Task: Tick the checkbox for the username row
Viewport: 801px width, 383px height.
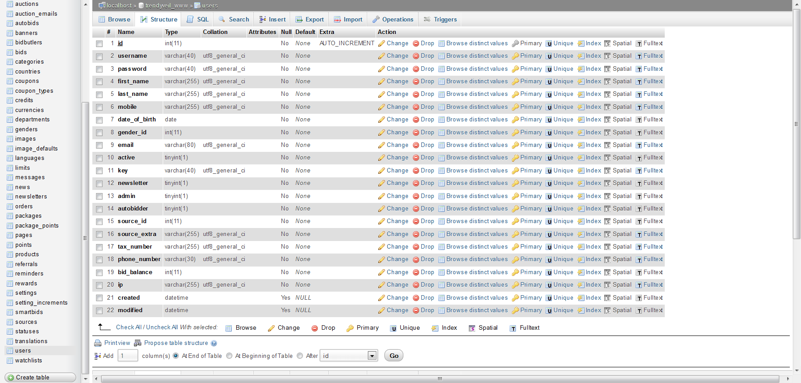Action: click(x=99, y=56)
